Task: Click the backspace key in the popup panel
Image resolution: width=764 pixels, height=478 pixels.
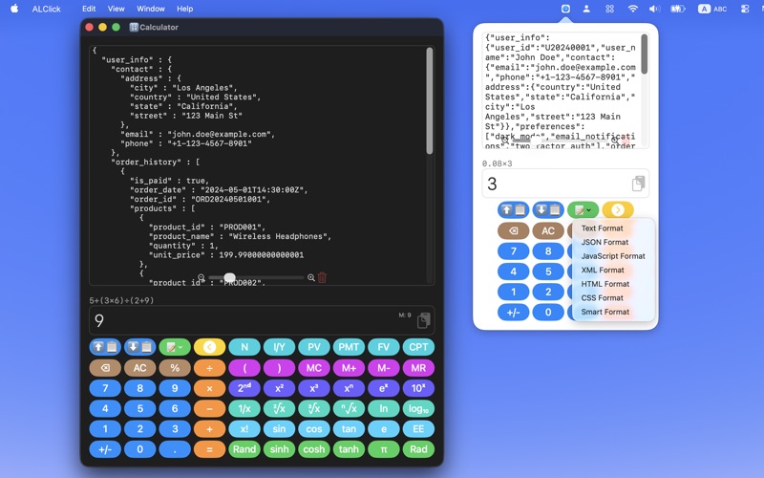Action: coord(513,230)
